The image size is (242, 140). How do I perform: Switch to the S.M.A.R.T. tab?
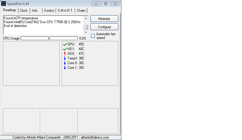click(x=65, y=11)
